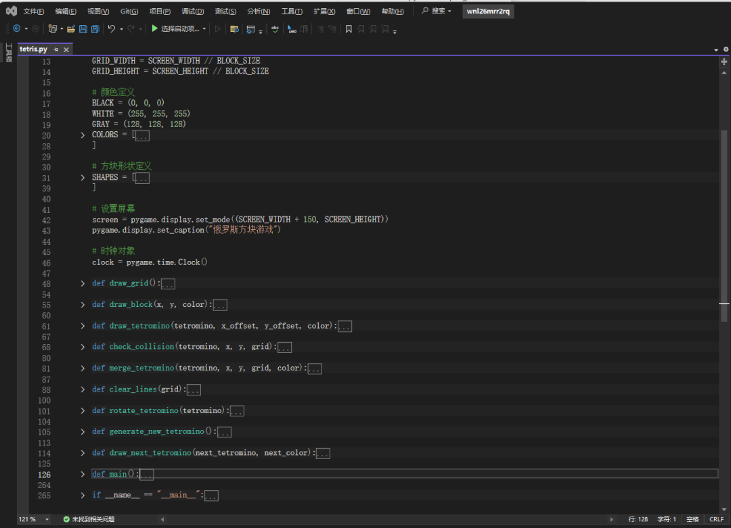Open the 帮助(H) menu

pyautogui.click(x=393, y=11)
